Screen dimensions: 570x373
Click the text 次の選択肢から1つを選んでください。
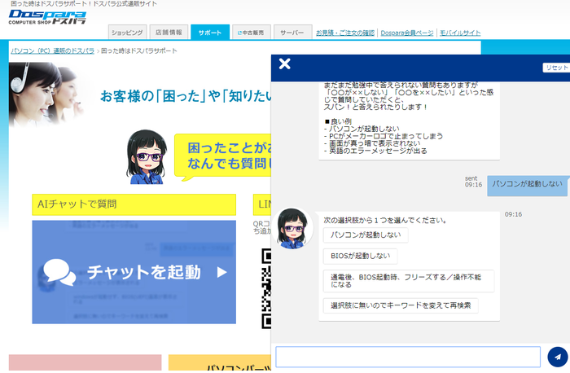385,221
